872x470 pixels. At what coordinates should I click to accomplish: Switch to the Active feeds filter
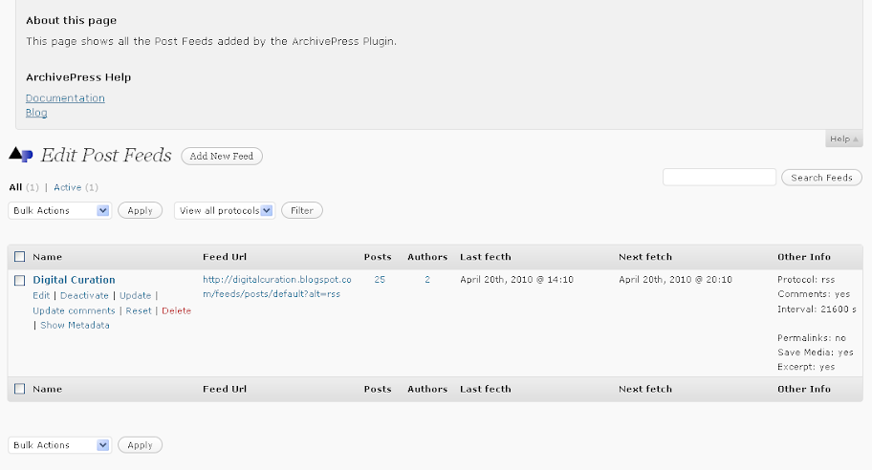(68, 187)
